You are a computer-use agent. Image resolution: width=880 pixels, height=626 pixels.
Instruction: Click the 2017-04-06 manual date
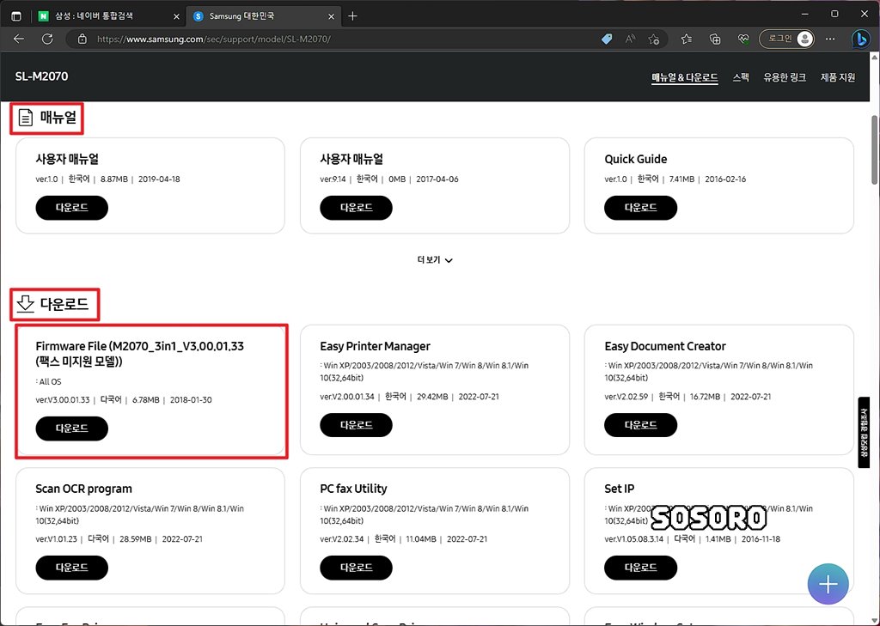437,179
